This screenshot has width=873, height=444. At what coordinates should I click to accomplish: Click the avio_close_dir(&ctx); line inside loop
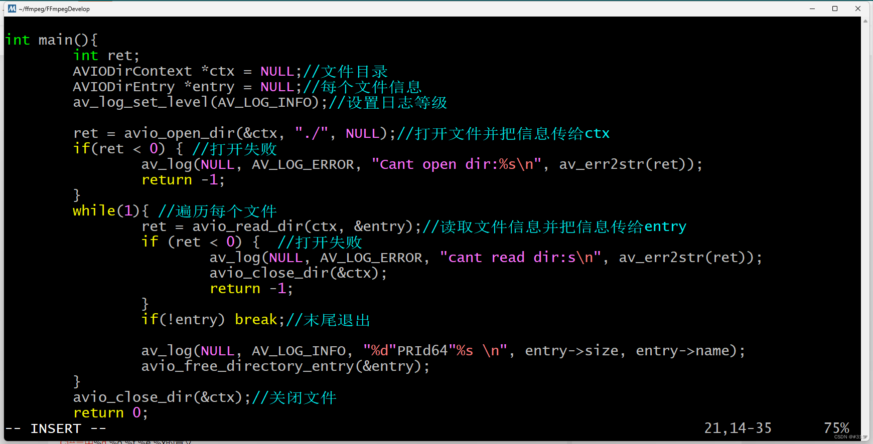tap(299, 273)
